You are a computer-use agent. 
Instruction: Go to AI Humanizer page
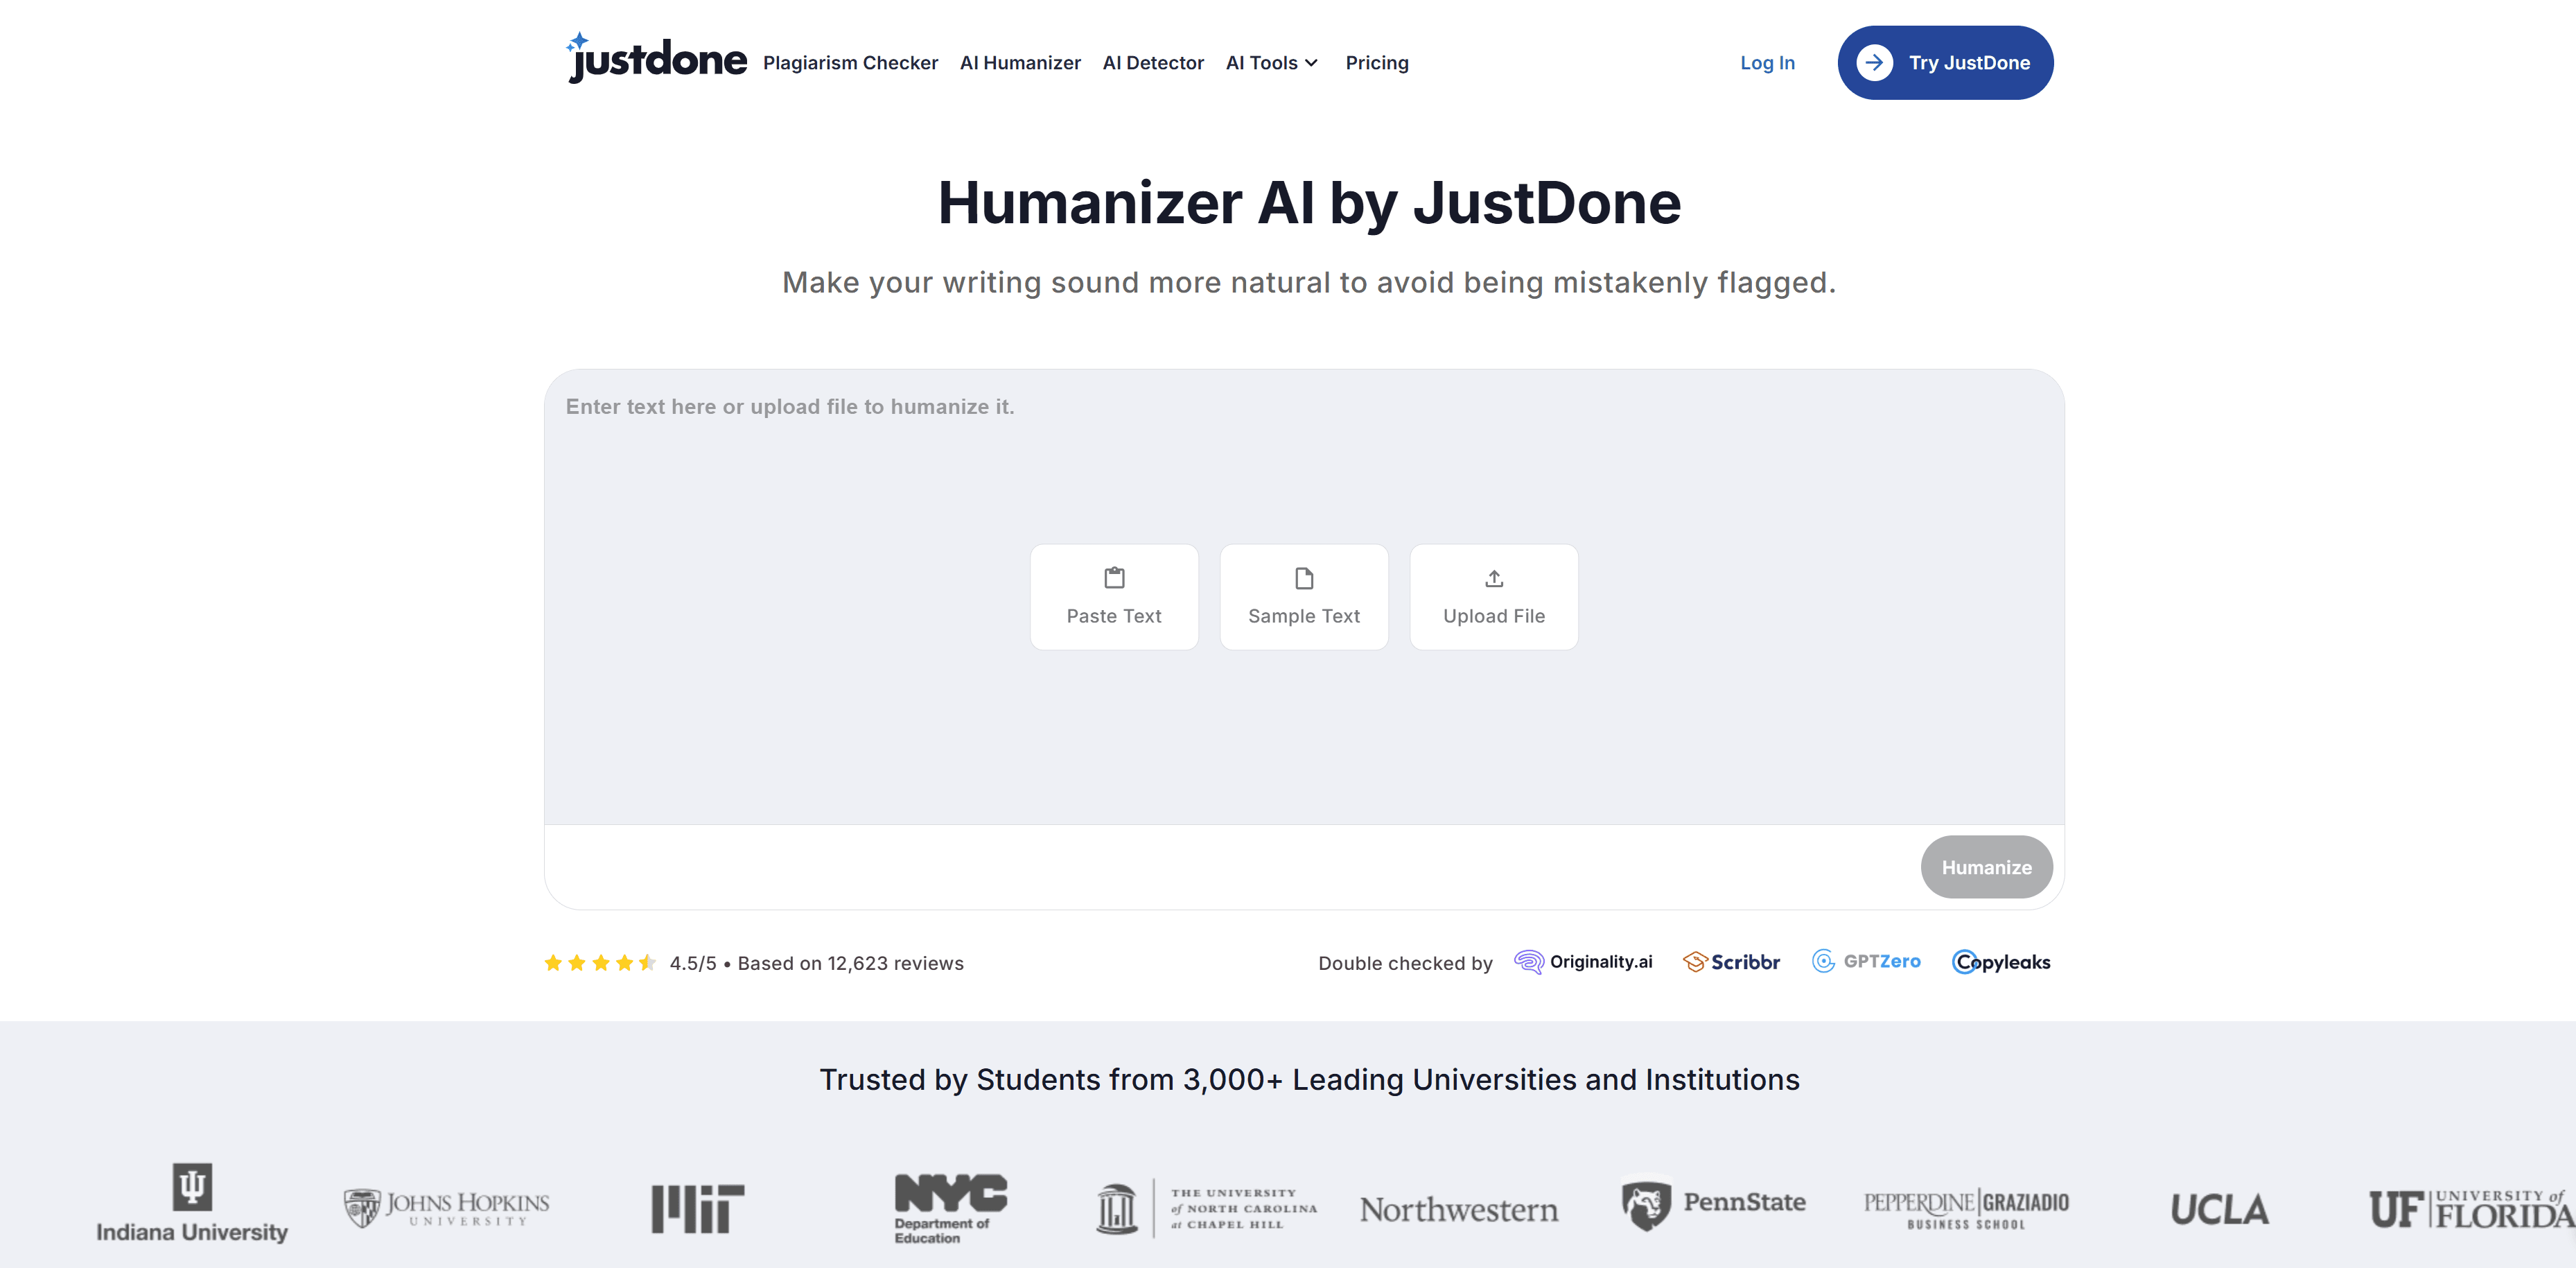coord(1020,63)
